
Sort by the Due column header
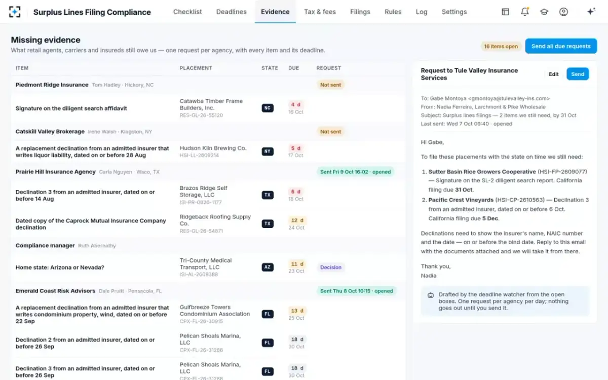[x=294, y=68]
